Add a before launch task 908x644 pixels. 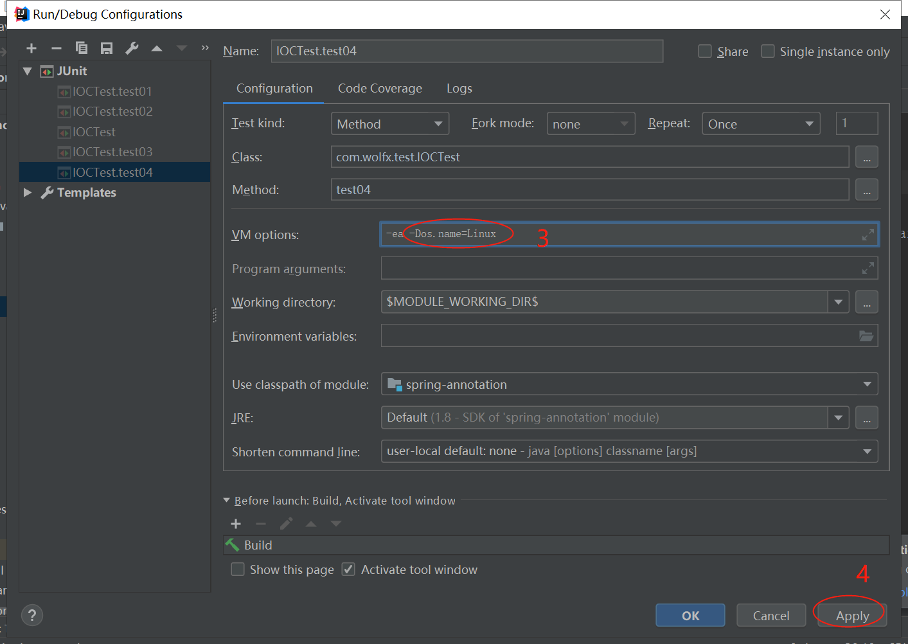click(x=236, y=524)
